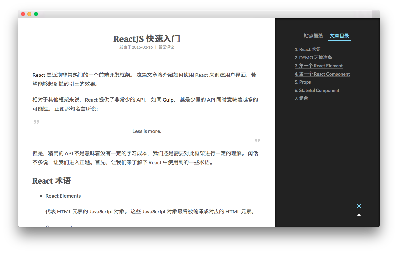This screenshot has height=253, width=398.
Task: Close the window with the red button
Action: [x=23, y=14]
